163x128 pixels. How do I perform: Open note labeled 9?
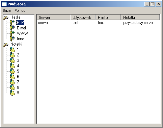tap(18, 93)
